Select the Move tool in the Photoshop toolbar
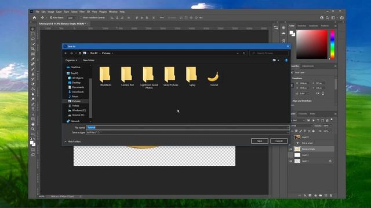 [33, 29]
